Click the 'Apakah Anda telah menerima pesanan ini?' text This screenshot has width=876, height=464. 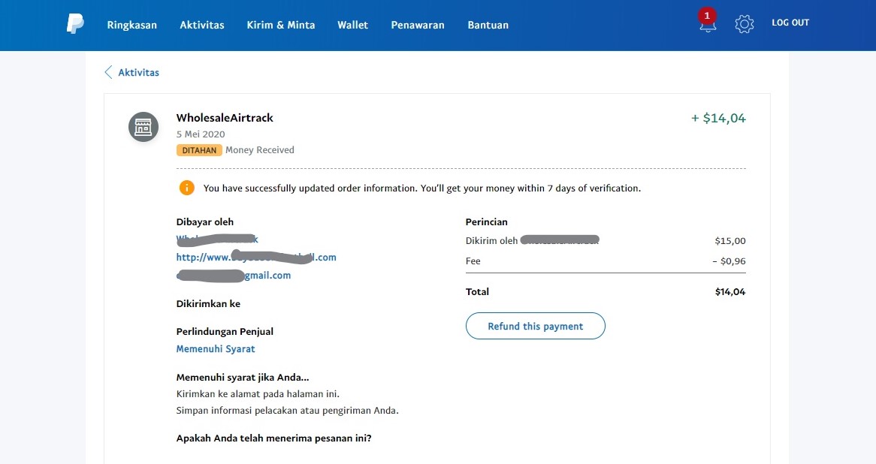[x=273, y=438]
